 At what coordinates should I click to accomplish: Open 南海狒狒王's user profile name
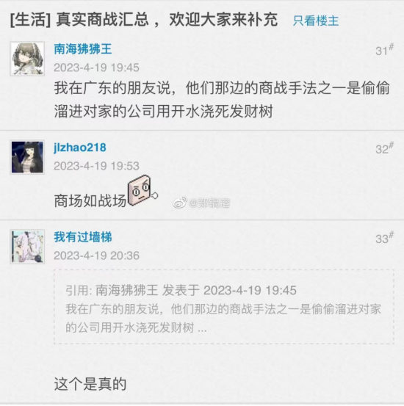coord(83,49)
